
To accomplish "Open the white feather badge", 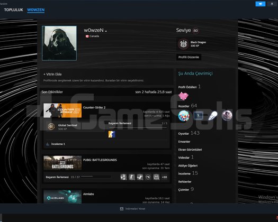I will pyautogui.click(x=212, y=116).
